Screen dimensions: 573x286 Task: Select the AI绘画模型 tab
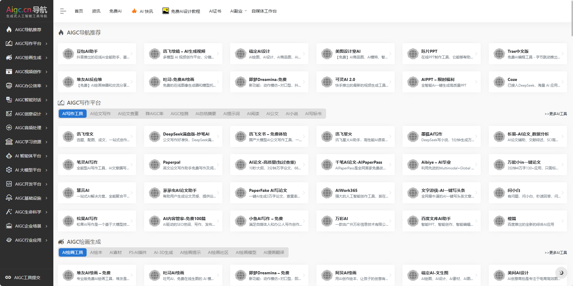[246, 252]
